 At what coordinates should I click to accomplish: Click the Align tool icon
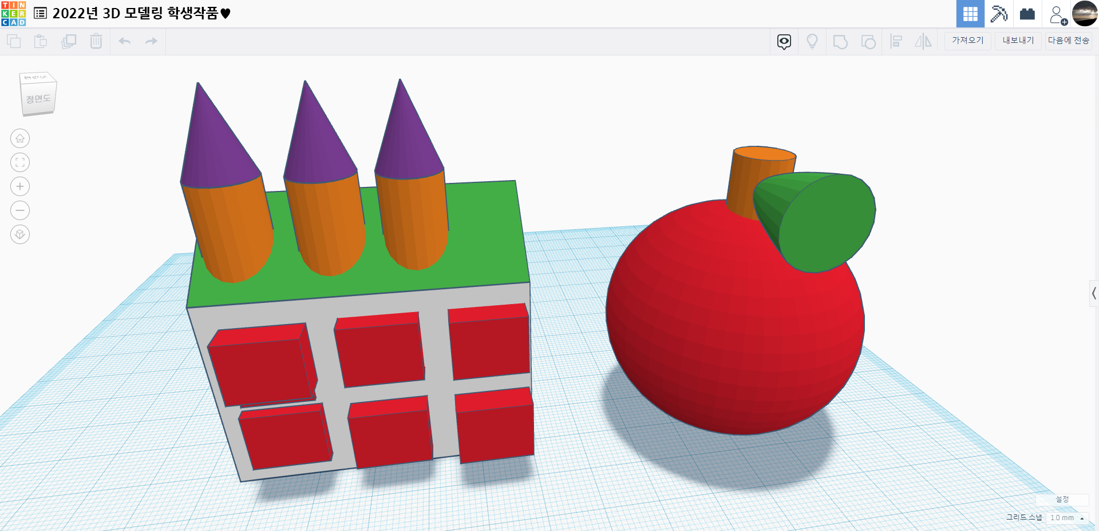pyautogui.click(x=896, y=42)
